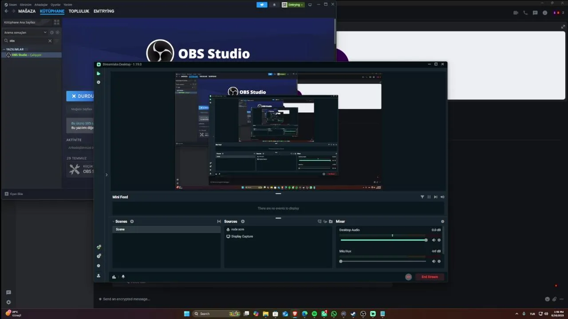Open Streamlabs Editor icon in left sidebar
Image resolution: width=568 pixels, height=319 pixels.
[99, 74]
